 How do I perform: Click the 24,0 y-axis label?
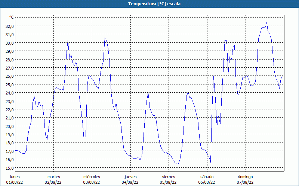10,93
